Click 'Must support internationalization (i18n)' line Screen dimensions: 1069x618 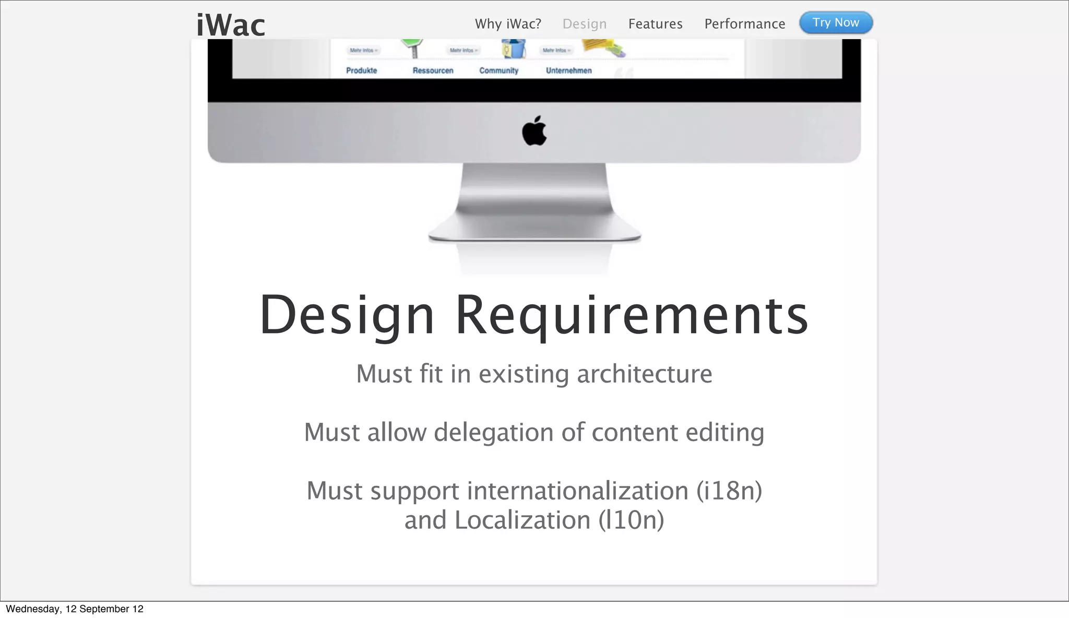pyautogui.click(x=534, y=491)
